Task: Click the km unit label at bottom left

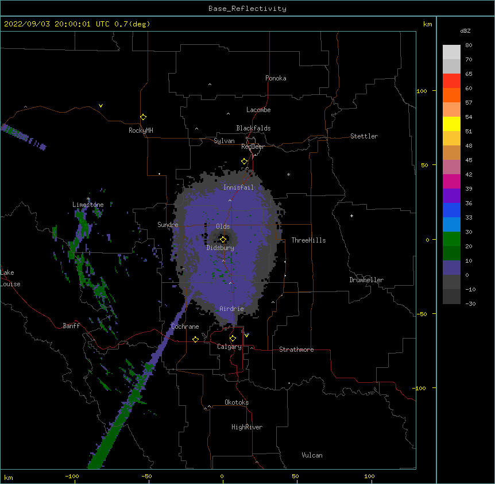Action: tap(9, 477)
